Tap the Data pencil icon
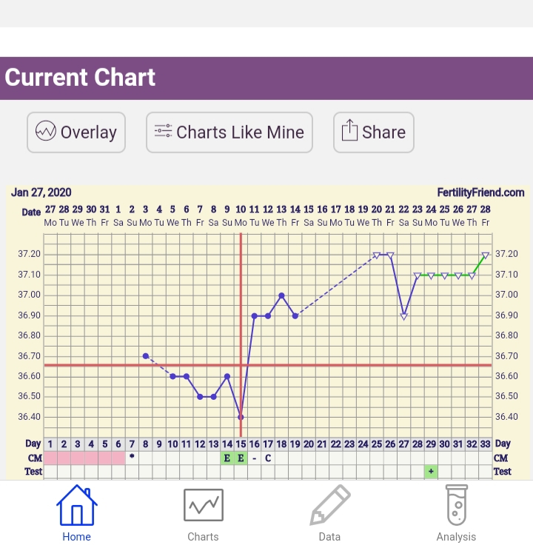The height and width of the screenshot is (545, 533). point(329,506)
